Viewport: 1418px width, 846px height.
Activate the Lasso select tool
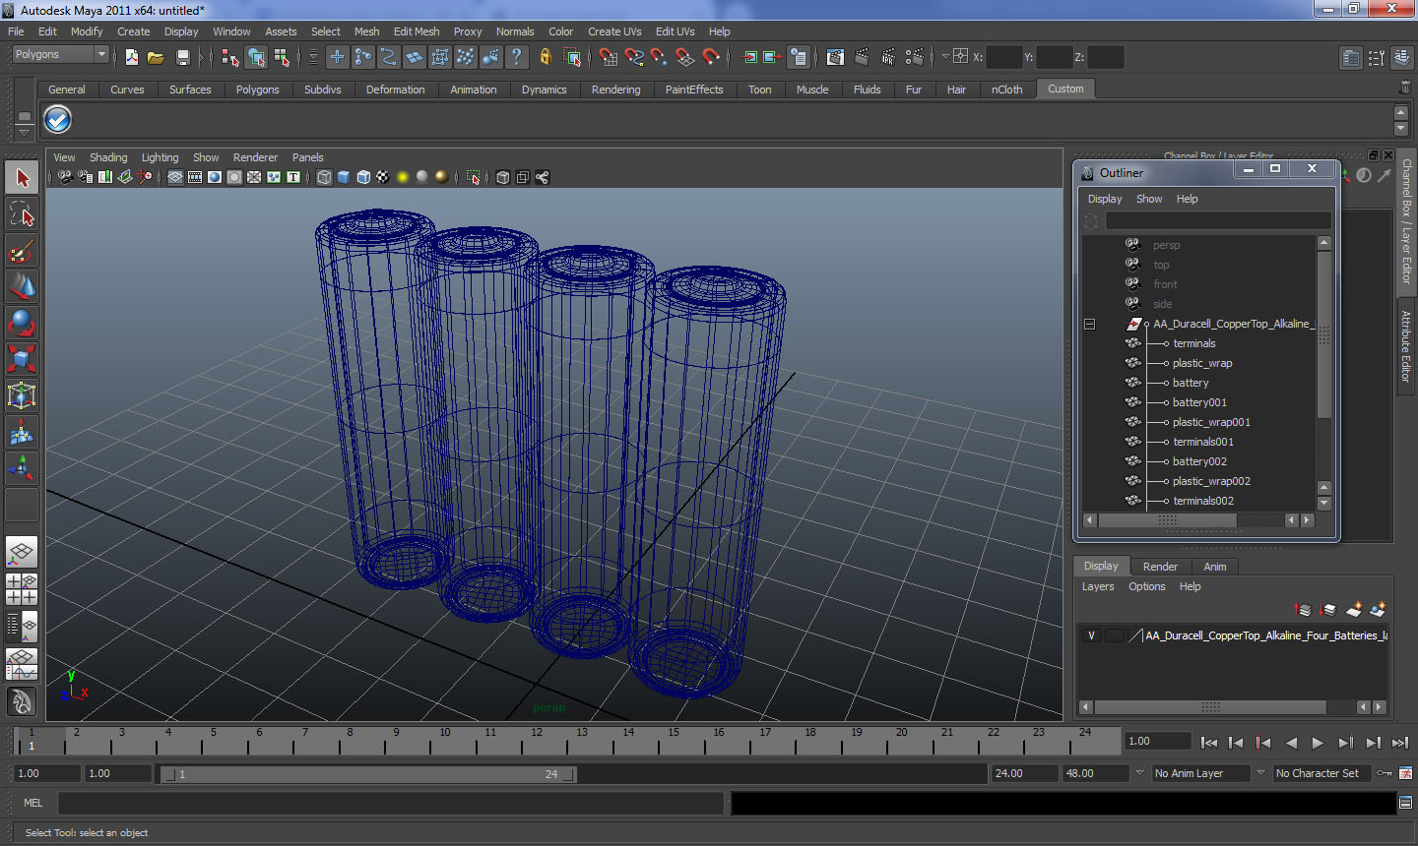pos(22,214)
